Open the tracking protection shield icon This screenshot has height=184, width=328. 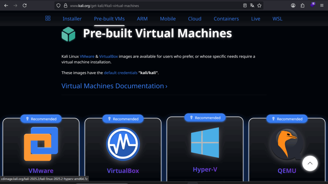click(x=58, y=6)
